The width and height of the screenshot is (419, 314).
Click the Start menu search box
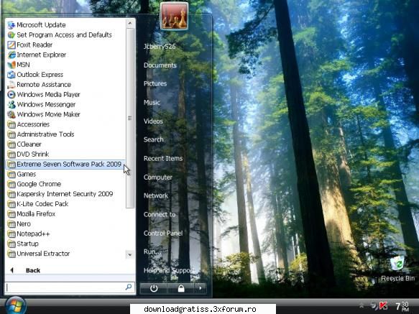point(70,287)
